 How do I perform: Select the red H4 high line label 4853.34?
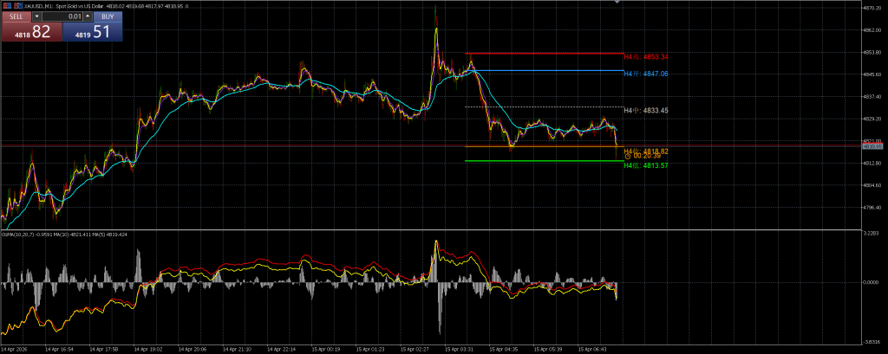[645, 57]
